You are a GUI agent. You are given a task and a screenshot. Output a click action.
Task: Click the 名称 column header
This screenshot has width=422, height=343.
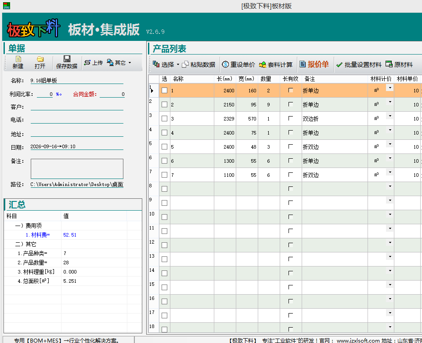click(192, 79)
